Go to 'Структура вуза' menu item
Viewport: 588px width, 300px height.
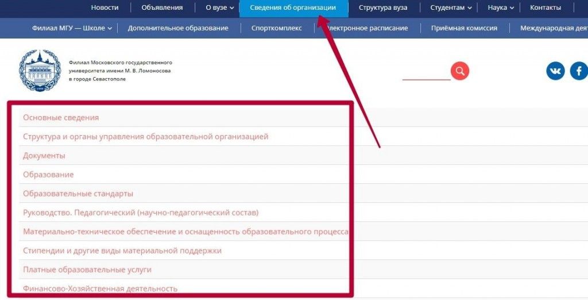[383, 8]
